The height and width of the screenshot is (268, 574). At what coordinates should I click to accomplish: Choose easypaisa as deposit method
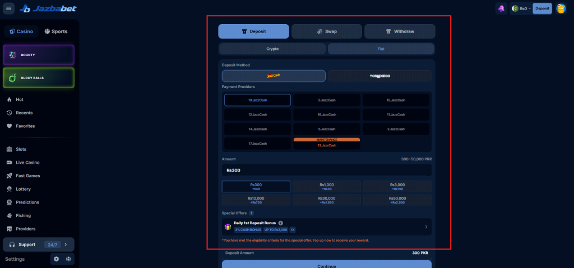click(x=379, y=76)
